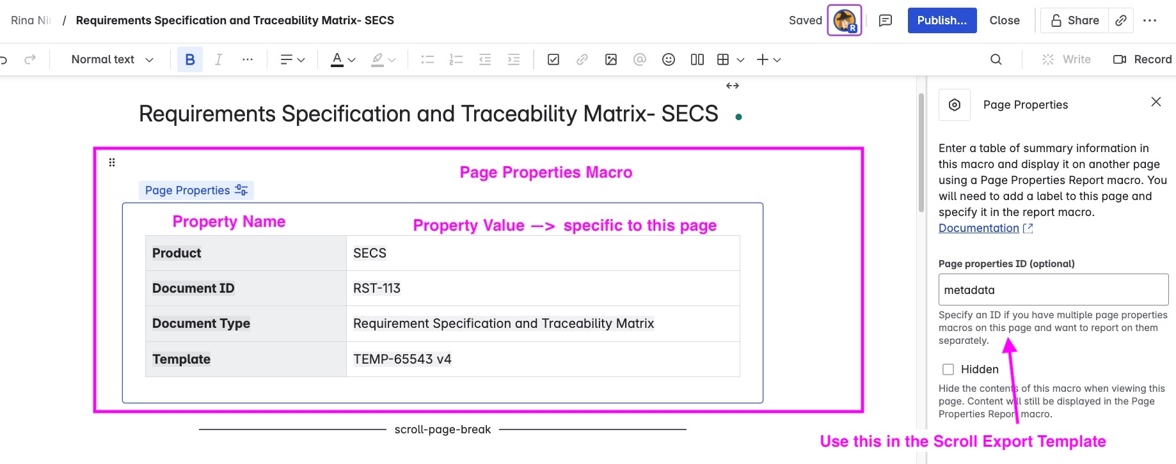Insert an action item checkbox
The height and width of the screenshot is (464, 1176).
(x=553, y=59)
